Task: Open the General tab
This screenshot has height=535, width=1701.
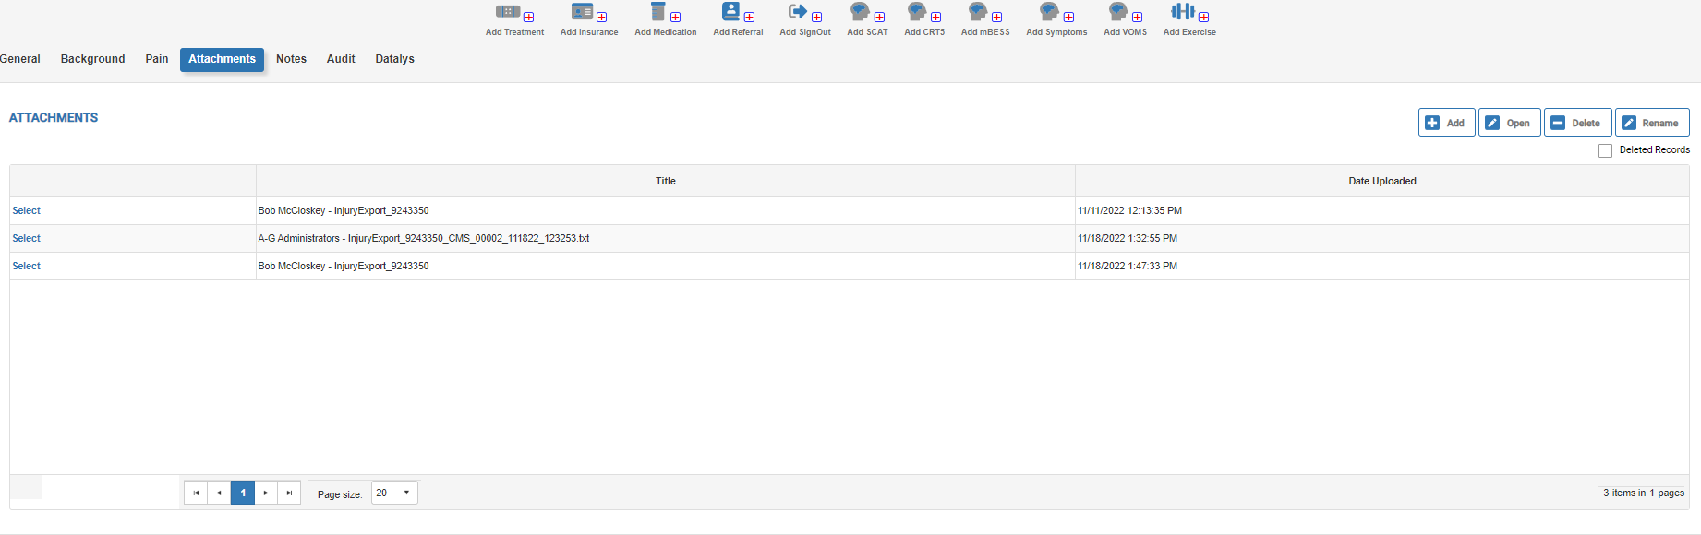Action: [x=20, y=59]
